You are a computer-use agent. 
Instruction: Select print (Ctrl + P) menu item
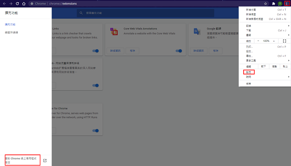tap(265, 47)
